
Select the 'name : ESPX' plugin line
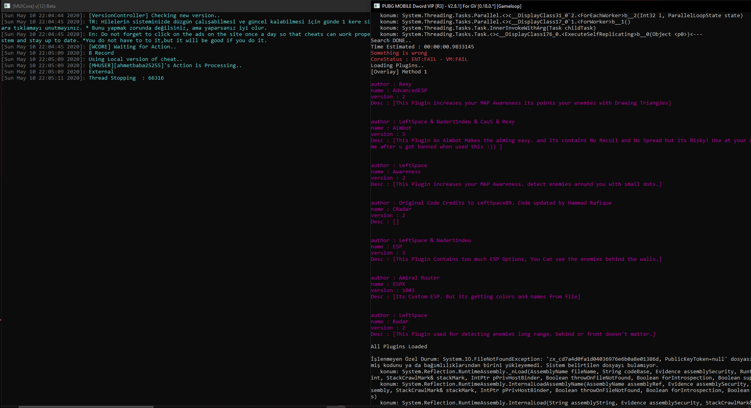pyautogui.click(x=388, y=284)
